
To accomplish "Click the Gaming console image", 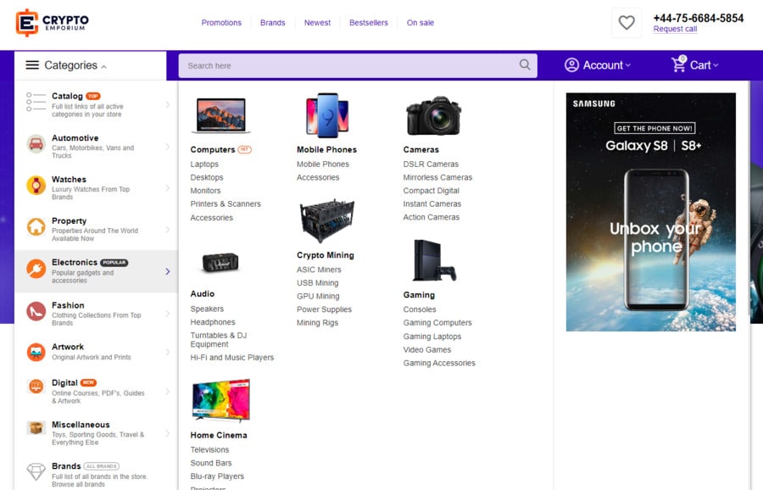I will (x=434, y=261).
